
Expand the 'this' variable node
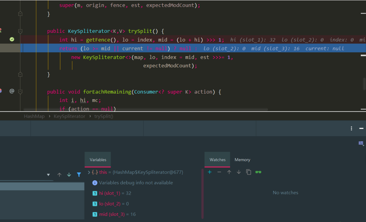tap(89, 172)
